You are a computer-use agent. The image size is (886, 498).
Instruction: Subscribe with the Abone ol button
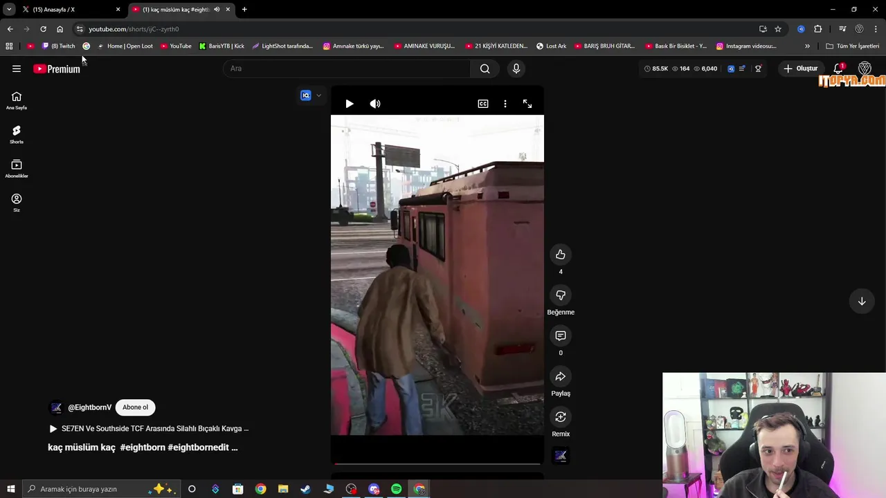tap(135, 407)
